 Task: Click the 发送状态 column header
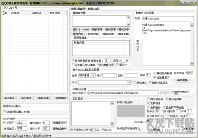pyautogui.click(x=56, y=13)
